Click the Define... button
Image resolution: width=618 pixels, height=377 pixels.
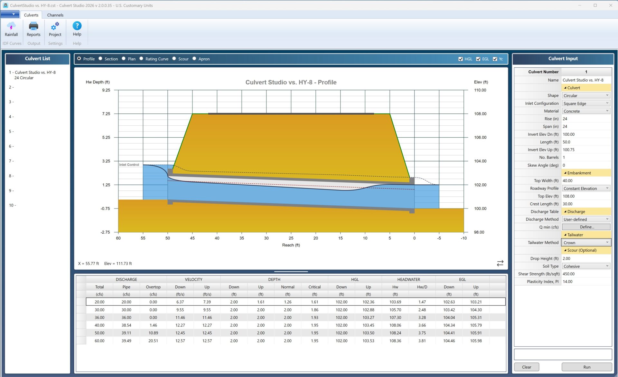(x=586, y=227)
